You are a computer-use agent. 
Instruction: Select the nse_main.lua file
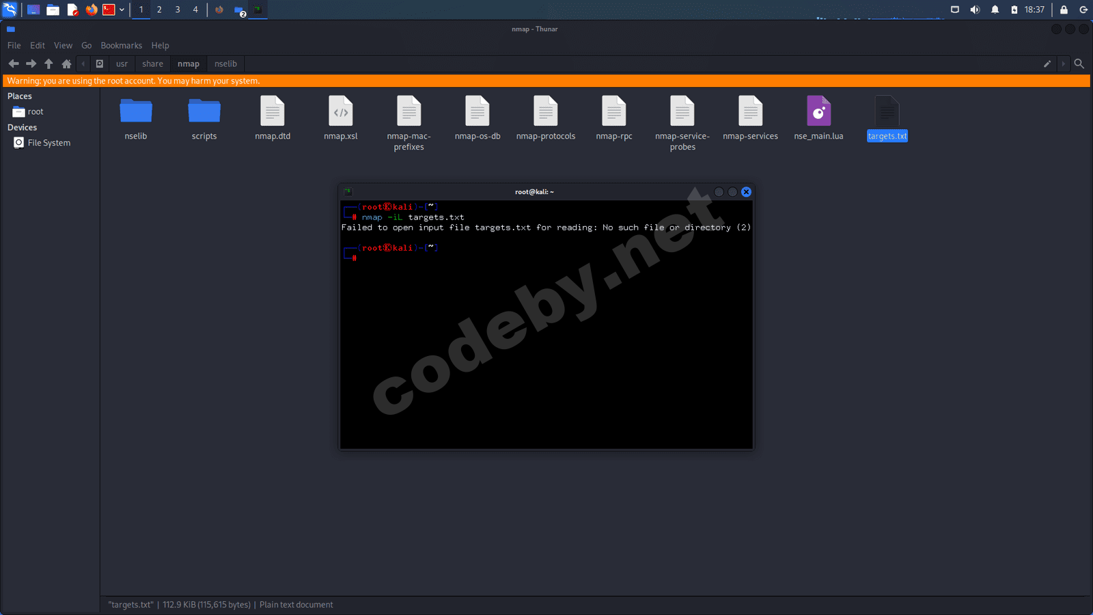pos(818,119)
